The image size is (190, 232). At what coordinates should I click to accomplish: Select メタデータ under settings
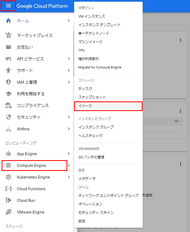tap(108, 178)
